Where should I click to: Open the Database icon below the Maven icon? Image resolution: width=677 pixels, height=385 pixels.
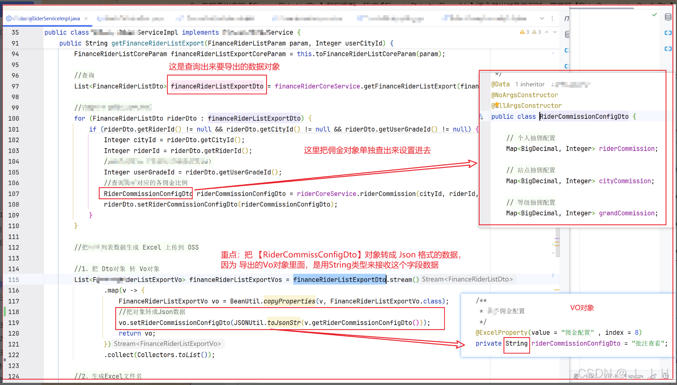567,34
